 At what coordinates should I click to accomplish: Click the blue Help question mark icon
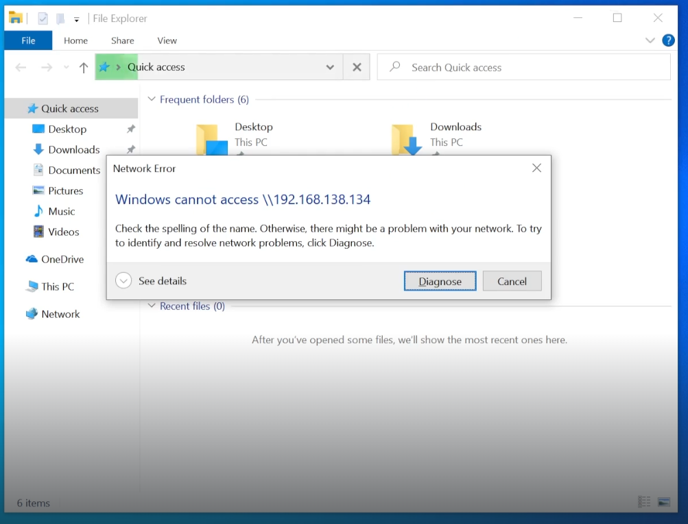pyautogui.click(x=668, y=40)
